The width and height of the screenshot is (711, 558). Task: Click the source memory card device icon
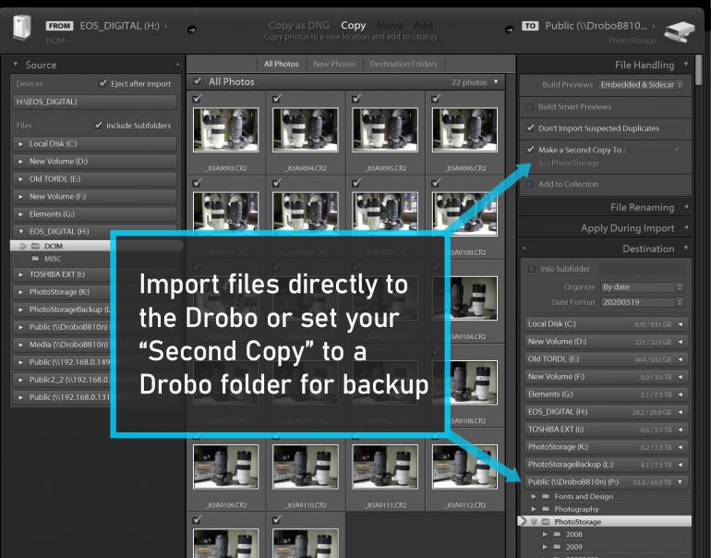22,27
